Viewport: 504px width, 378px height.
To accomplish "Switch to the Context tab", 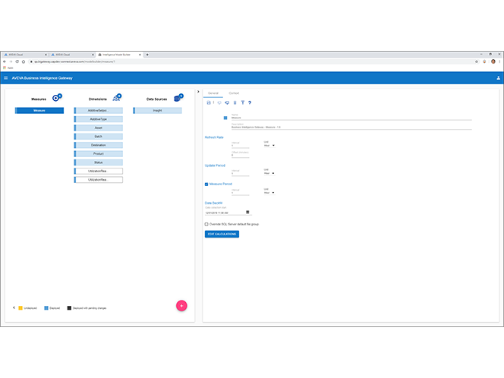I will point(235,93).
